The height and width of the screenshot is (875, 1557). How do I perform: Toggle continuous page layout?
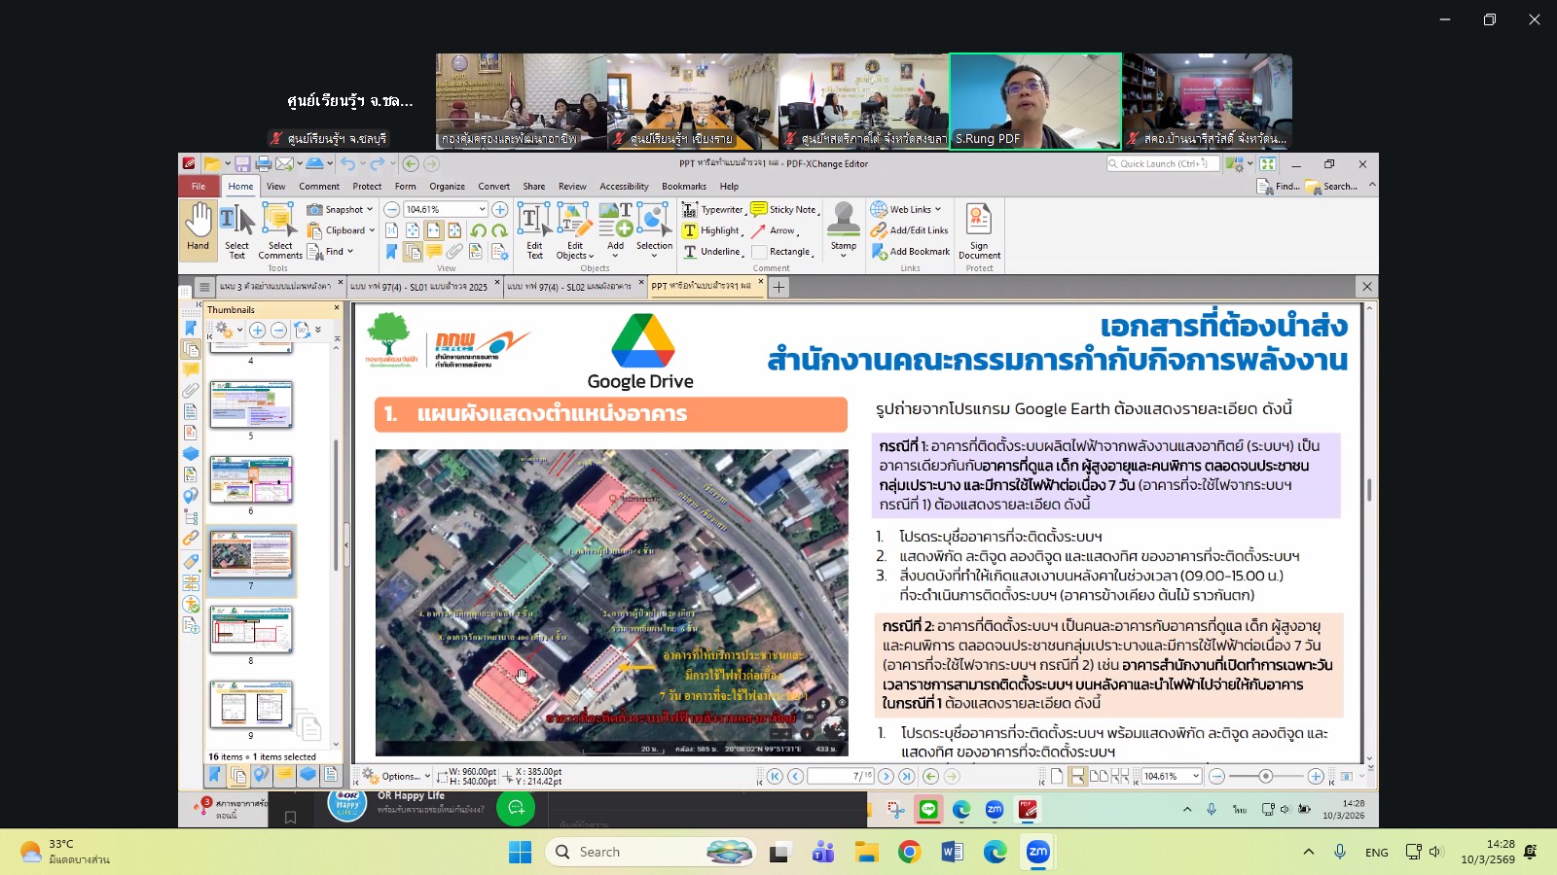1077,776
